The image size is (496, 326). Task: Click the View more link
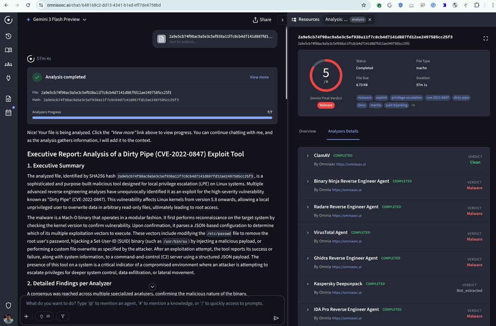tap(259, 77)
